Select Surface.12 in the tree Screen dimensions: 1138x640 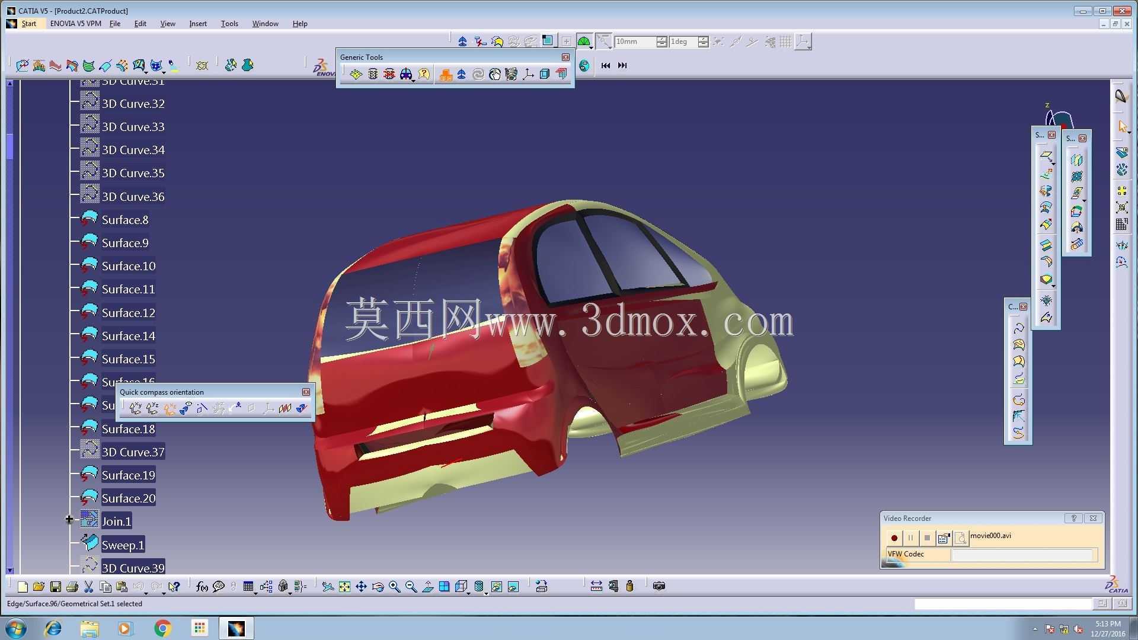128,313
